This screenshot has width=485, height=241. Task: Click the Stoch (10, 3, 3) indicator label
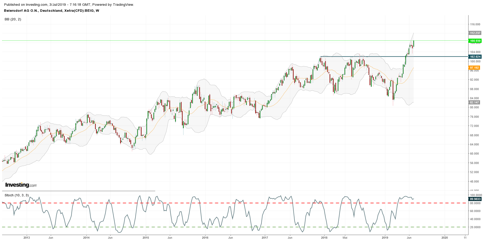pos(17,195)
